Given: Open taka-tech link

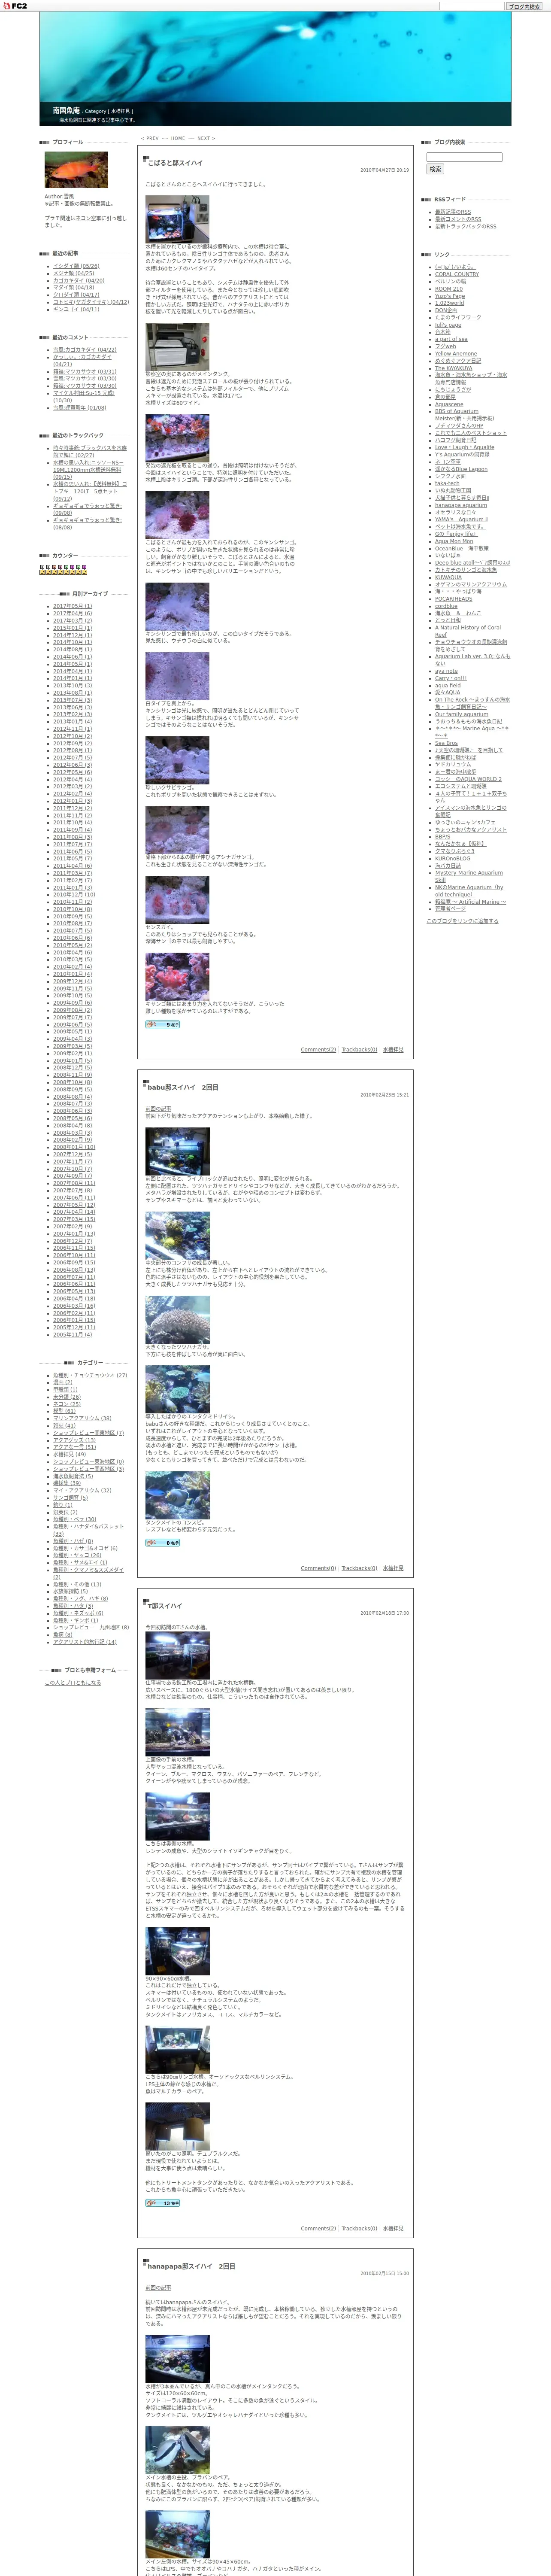Looking at the screenshot, I should pos(447,483).
